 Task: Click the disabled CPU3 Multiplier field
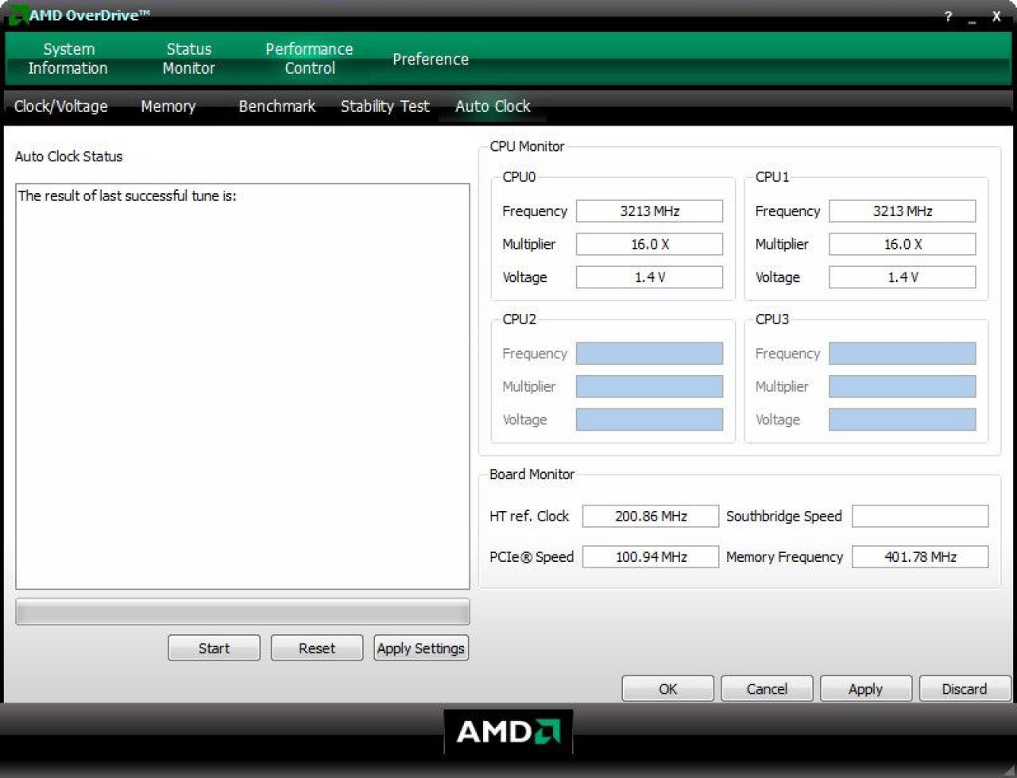pyautogui.click(x=903, y=386)
